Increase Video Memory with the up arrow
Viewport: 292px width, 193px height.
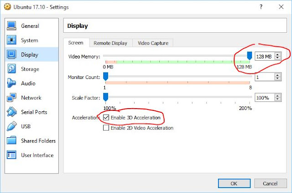coord(277,55)
